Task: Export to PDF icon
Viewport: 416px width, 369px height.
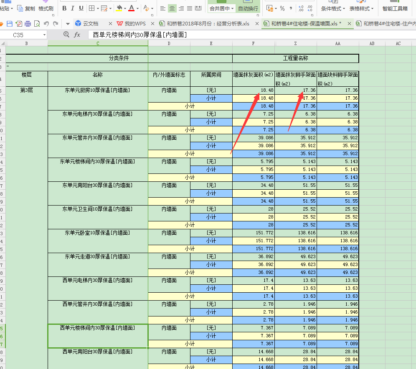Action: (x=18, y=24)
